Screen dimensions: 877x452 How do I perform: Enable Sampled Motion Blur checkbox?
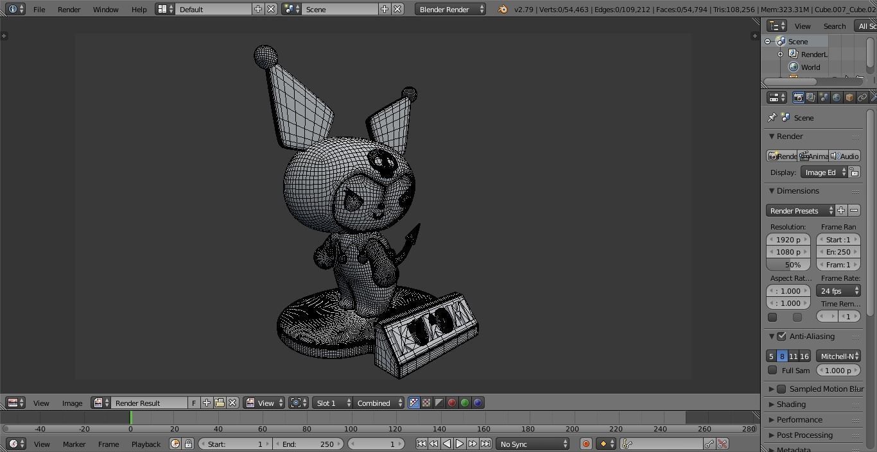781,389
